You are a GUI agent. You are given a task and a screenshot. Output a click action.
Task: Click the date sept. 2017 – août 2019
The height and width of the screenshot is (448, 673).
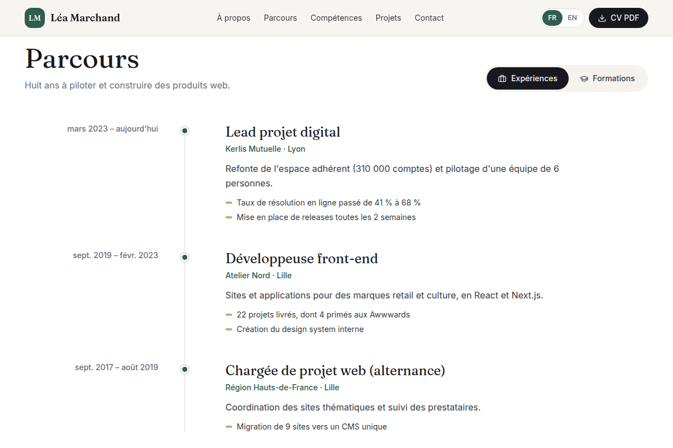[x=117, y=367]
